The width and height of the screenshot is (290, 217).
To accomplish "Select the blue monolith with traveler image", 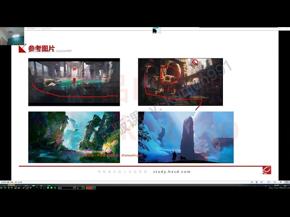I will (x=186, y=137).
